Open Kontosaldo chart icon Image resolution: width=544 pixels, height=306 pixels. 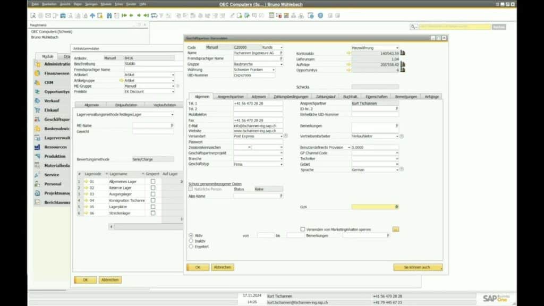pos(403,53)
